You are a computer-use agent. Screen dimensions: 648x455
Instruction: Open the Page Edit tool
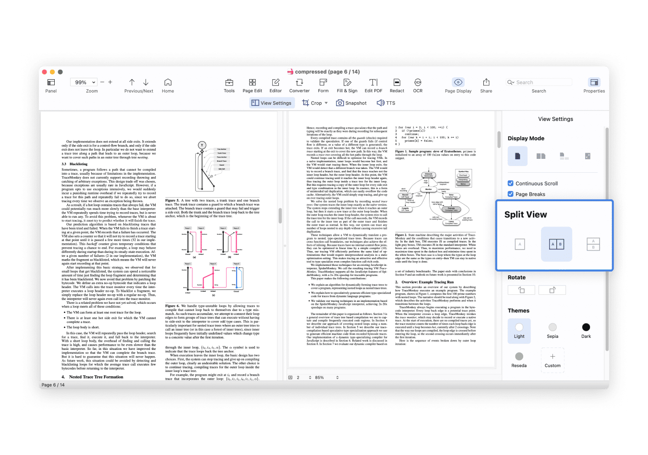point(252,83)
